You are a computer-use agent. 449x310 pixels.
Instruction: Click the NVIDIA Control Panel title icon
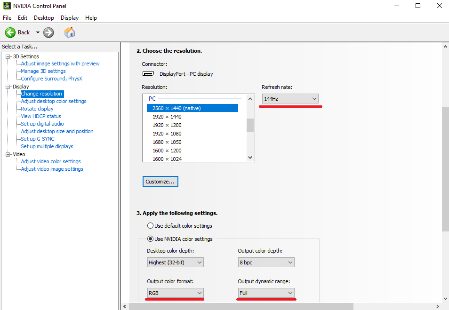tap(7, 6)
